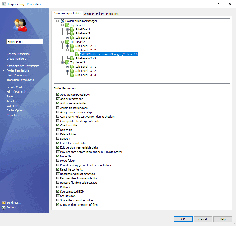Click the SWPDMFolderPermissionManager_2017v2.0.0 folder icon
The width and height of the screenshot is (236, 226).
point(77,54)
